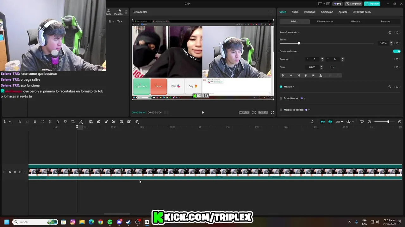
Task: Select the Máscara sub-tab
Action: tap(355, 21)
